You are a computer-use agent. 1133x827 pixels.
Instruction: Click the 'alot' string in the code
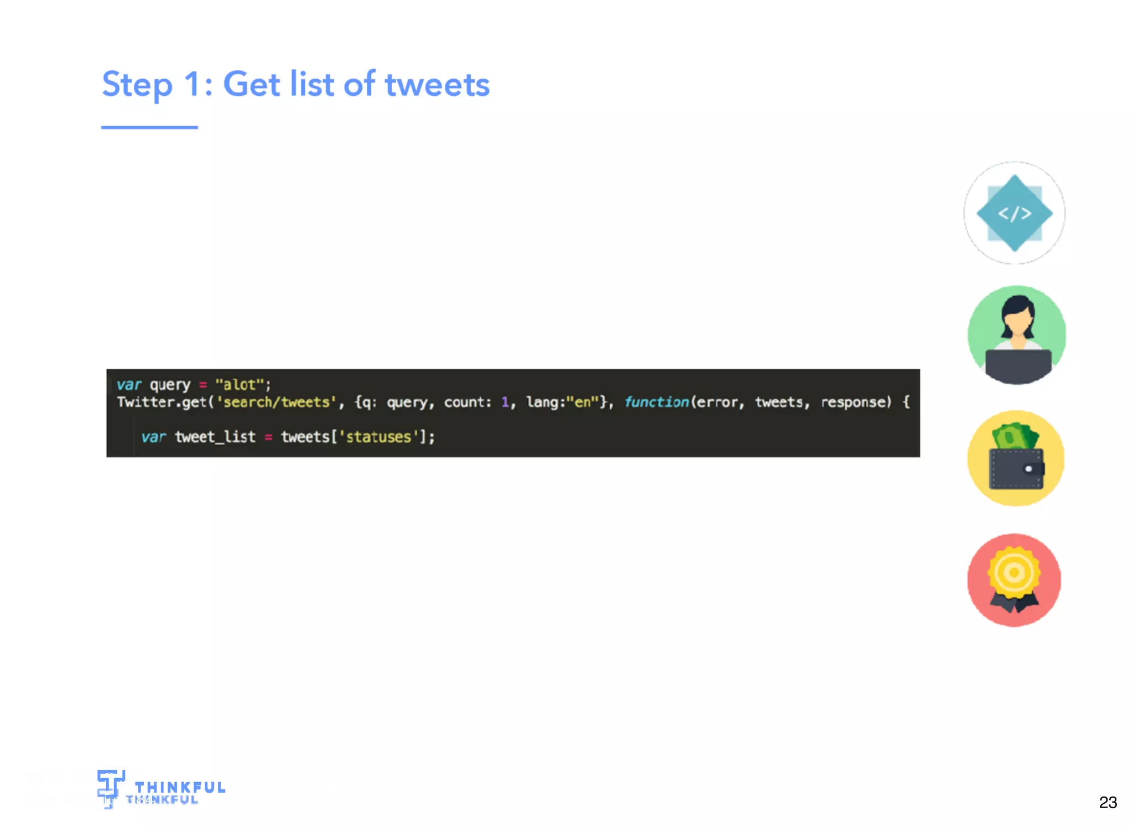240,385
